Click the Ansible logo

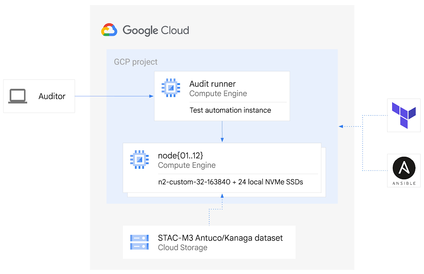coord(404,168)
